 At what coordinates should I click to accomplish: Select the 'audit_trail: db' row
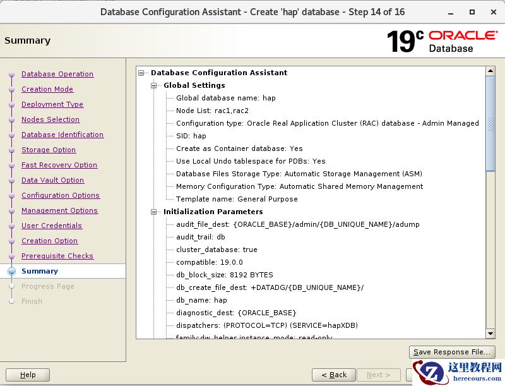tap(200, 237)
